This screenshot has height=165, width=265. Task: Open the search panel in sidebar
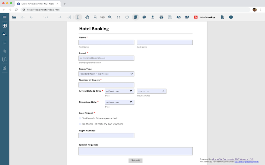[5, 34]
